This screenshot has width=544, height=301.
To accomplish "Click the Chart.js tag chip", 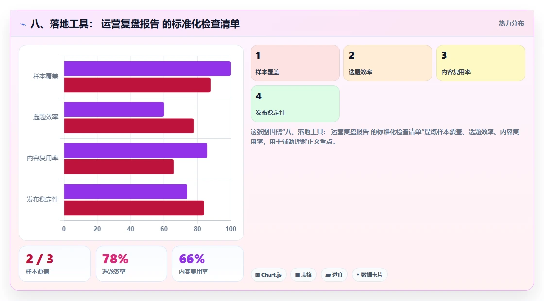I will (269, 275).
